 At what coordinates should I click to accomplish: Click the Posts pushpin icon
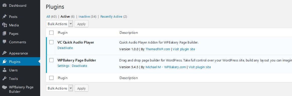point(5,17)
